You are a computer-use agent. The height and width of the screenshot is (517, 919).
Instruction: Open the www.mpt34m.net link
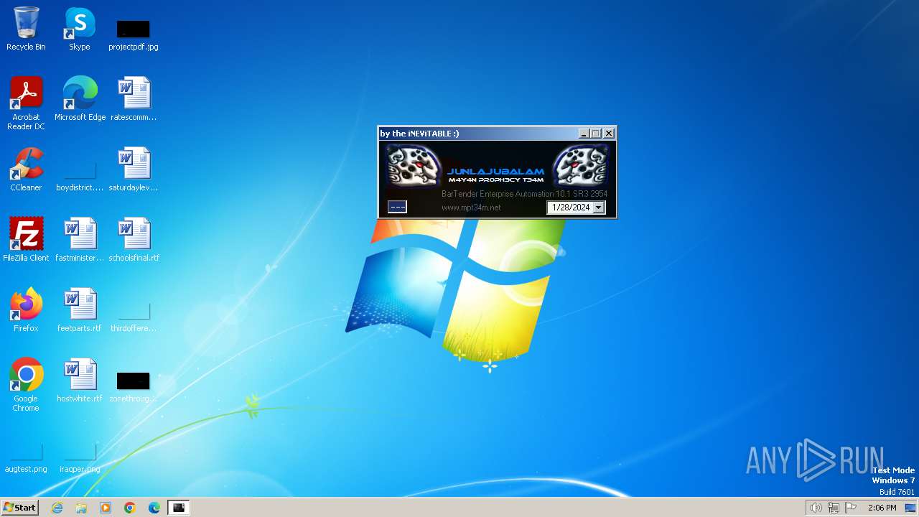pyautogui.click(x=471, y=208)
